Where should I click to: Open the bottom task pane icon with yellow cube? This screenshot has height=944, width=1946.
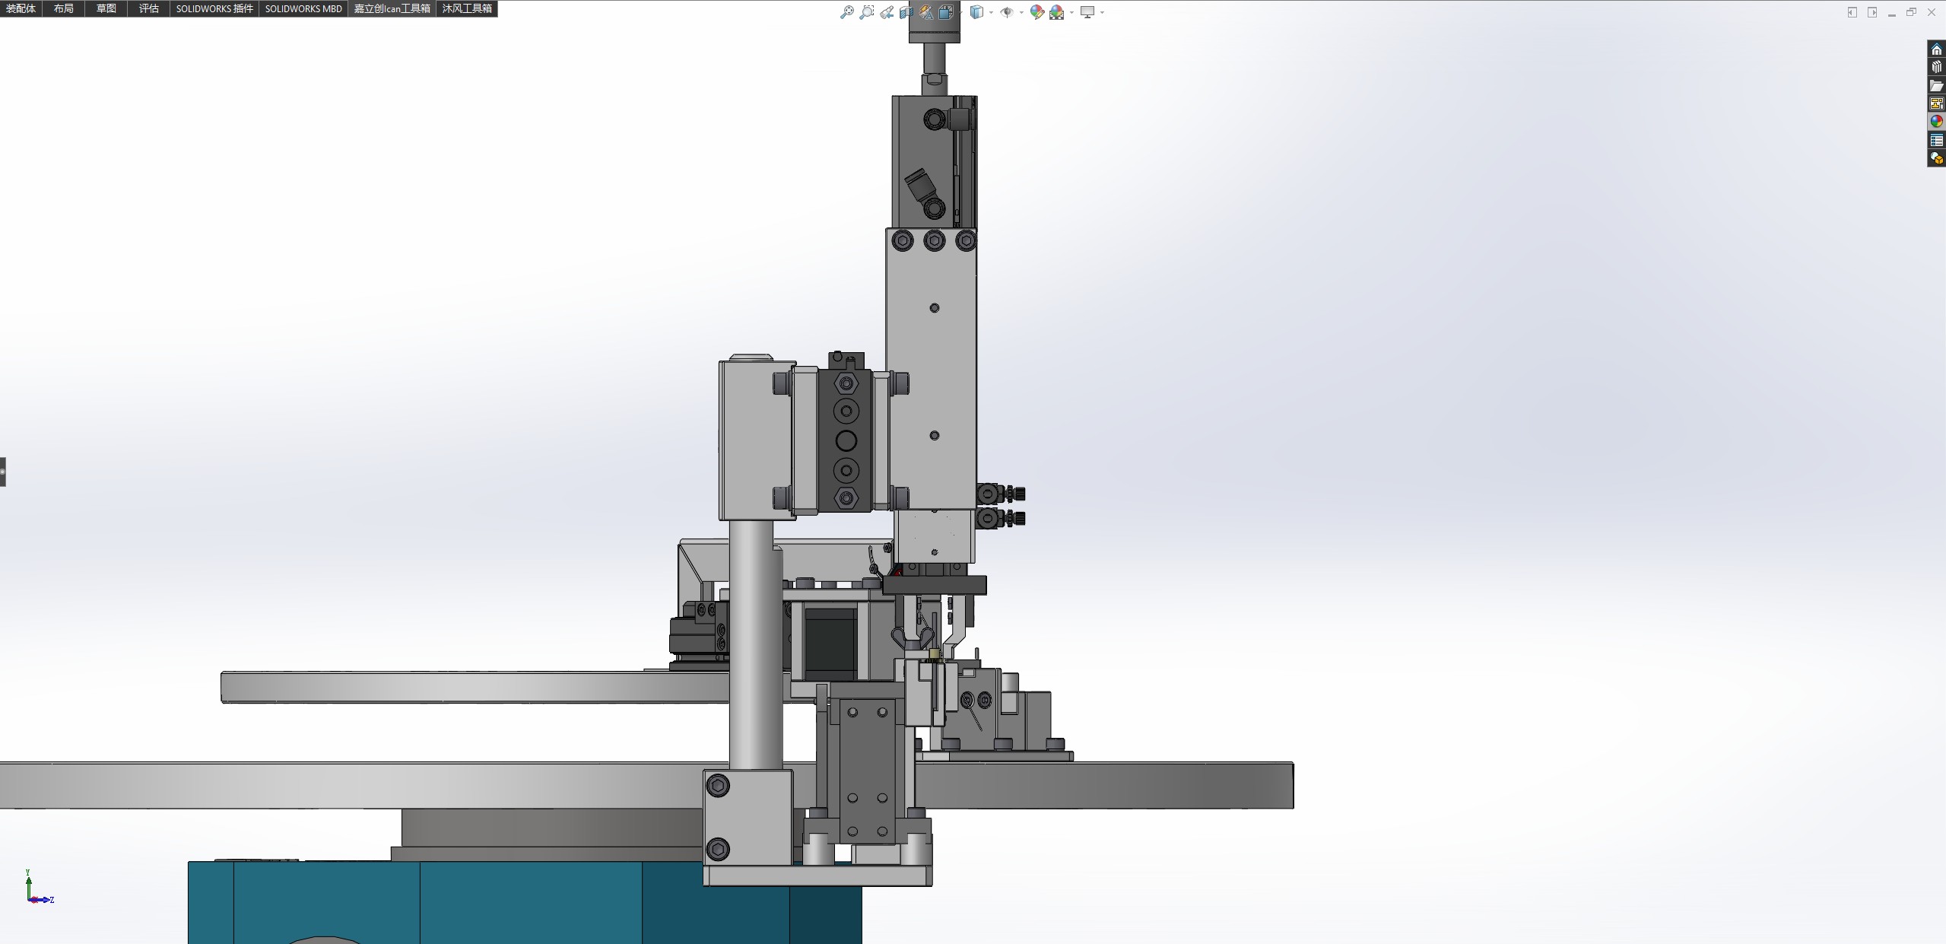tap(1936, 158)
